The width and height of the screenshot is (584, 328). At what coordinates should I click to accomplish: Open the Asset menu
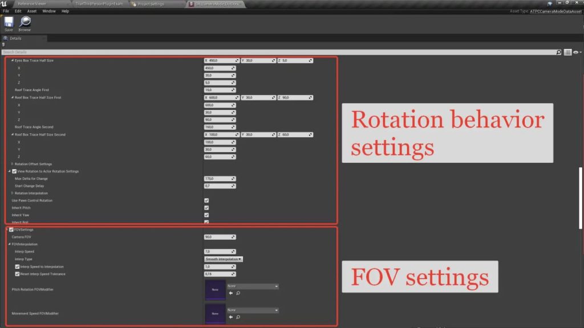coord(32,11)
